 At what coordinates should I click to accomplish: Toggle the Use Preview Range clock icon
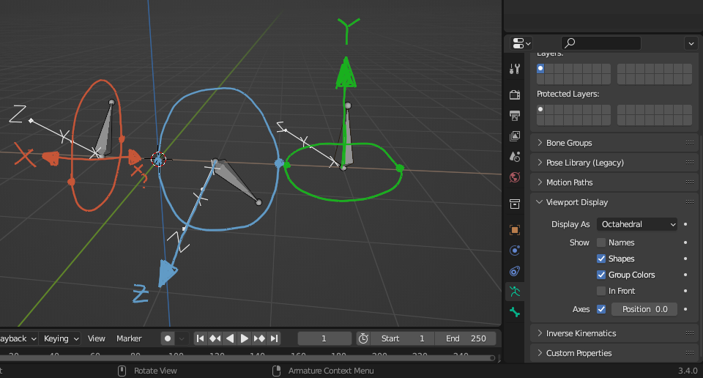(363, 338)
